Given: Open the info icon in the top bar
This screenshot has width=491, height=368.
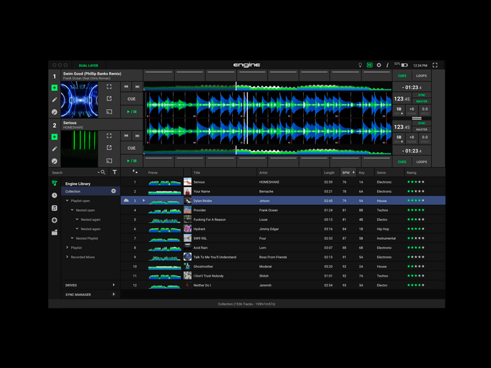Looking at the screenshot, I should (x=387, y=65).
